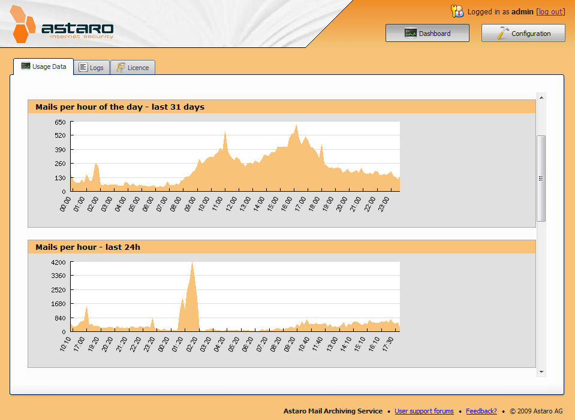Click the scrollbar down arrow

541,372
